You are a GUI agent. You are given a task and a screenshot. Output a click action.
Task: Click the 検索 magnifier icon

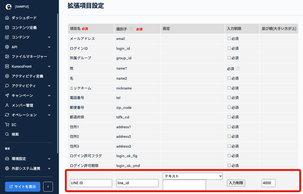7,134
